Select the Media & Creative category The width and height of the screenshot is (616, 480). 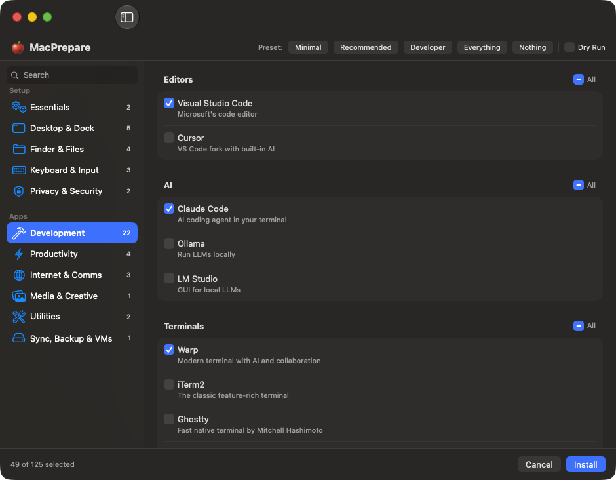coord(72,296)
